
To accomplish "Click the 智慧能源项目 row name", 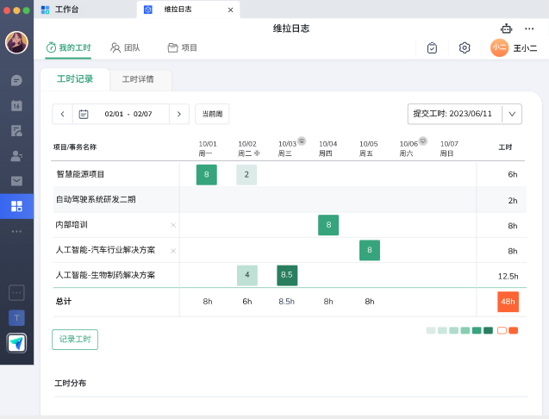I will coord(80,174).
